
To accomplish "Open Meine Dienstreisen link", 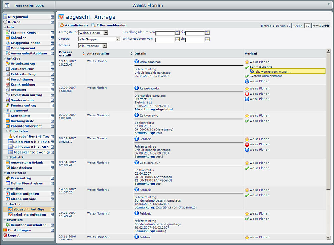I will point(27,183).
